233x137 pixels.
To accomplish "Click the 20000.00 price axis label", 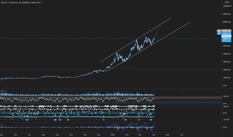I will 226,70.
